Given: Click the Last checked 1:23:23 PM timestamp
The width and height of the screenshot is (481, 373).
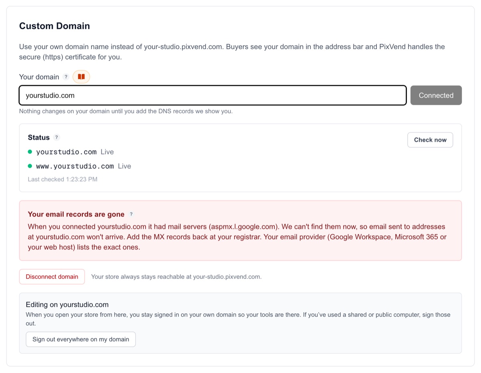Looking at the screenshot, I should (63, 180).
